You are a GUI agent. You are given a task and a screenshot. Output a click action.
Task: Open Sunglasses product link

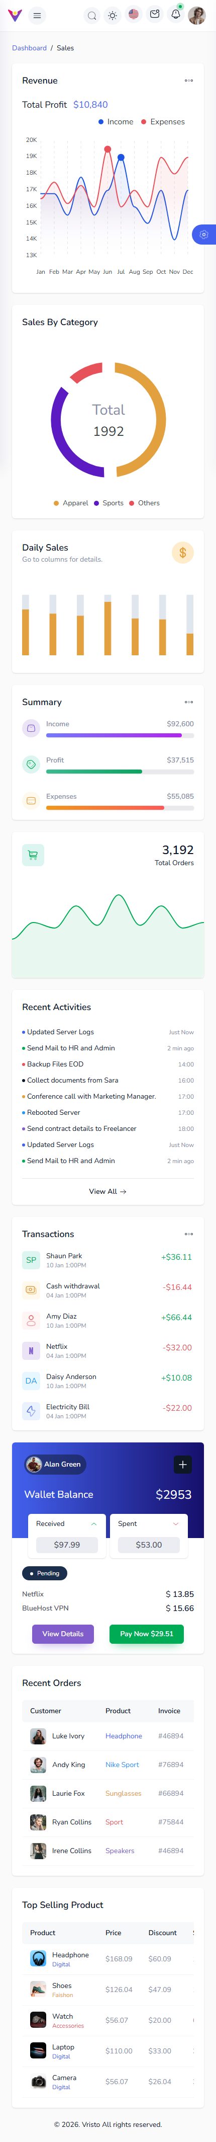pos(124,1794)
